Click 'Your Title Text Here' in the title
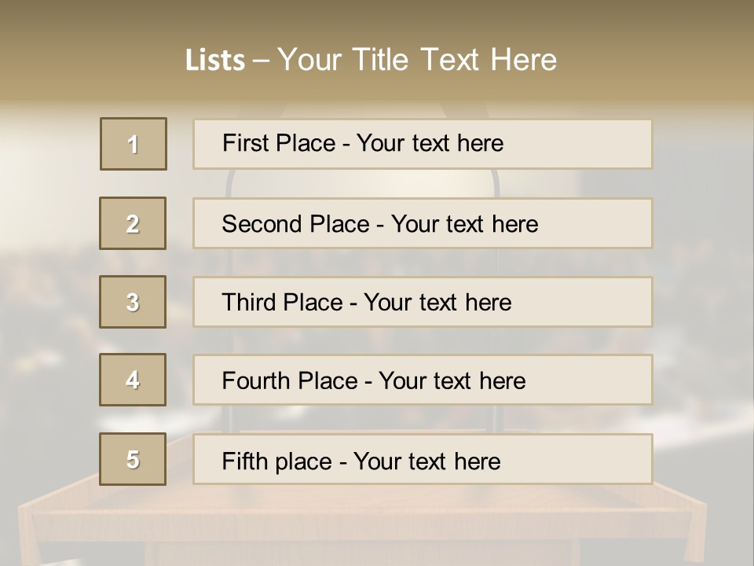The image size is (754, 566). [417, 60]
